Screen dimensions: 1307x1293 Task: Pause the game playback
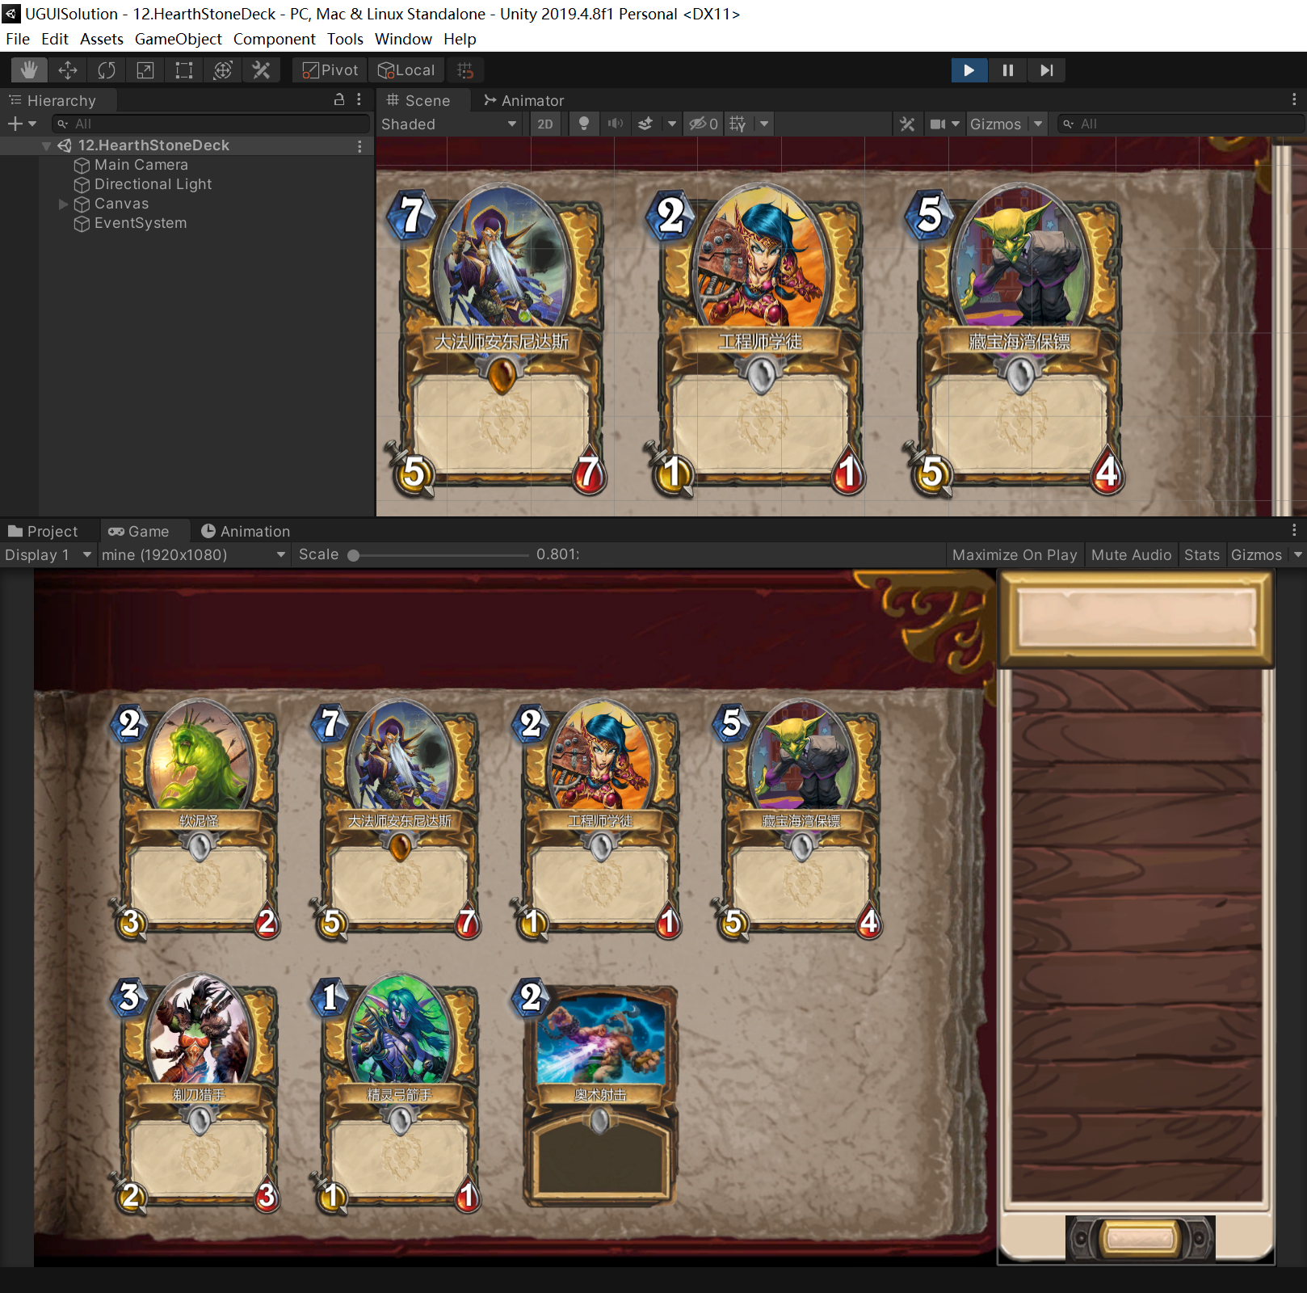1008,70
